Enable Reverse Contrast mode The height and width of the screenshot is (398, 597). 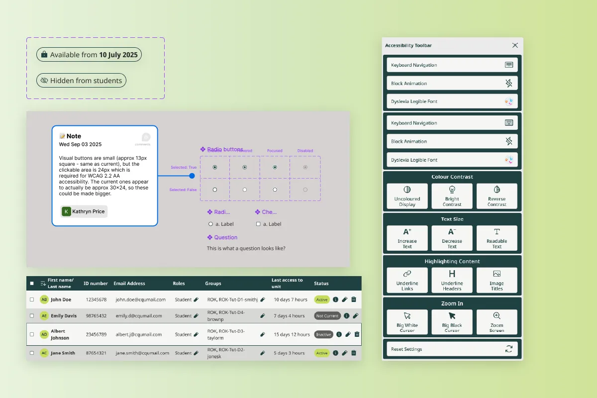click(x=497, y=196)
